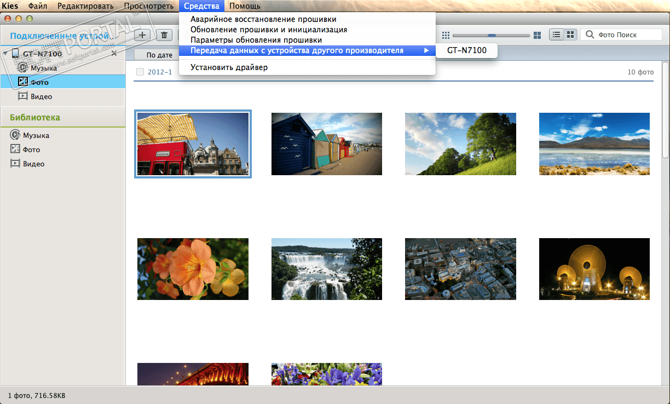Select the purple and yellow flowers photo
Screen dimensions: 670x404
click(x=327, y=374)
